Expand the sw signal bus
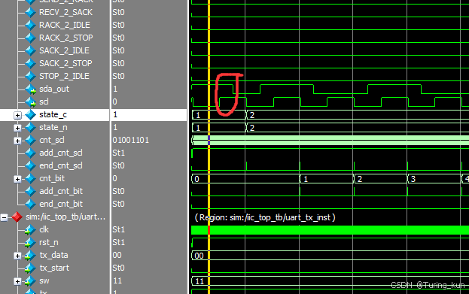The width and height of the screenshot is (469, 294). click(x=17, y=281)
